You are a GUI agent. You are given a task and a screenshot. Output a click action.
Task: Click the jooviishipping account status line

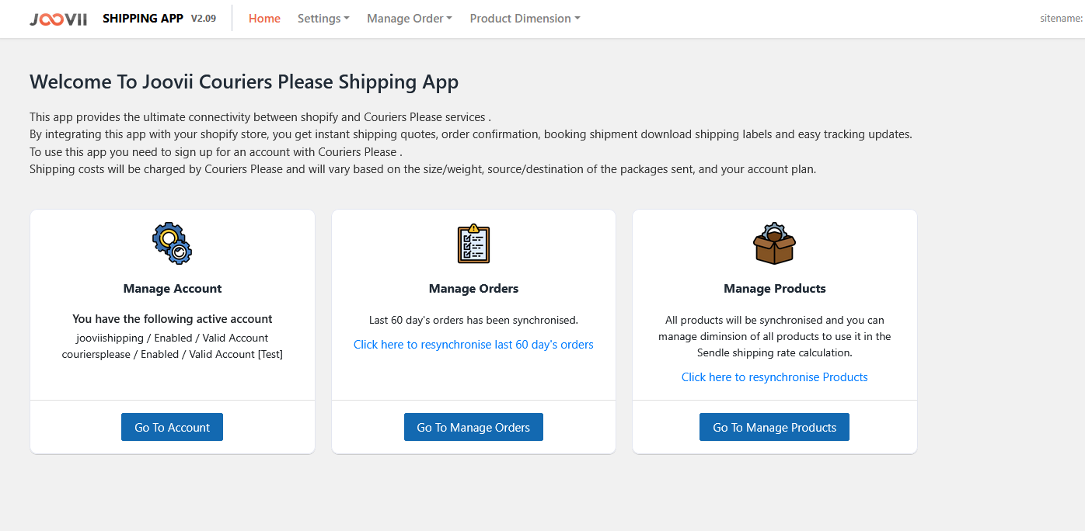[173, 338]
